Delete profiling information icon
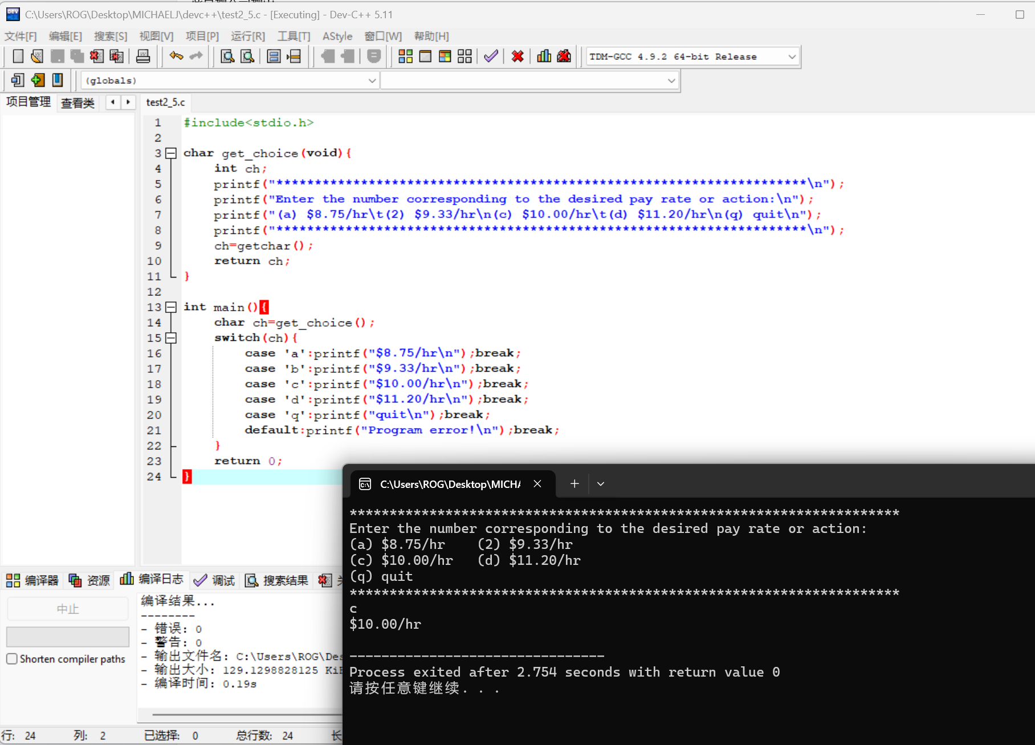Image resolution: width=1035 pixels, height=745 pixels. 564,56
